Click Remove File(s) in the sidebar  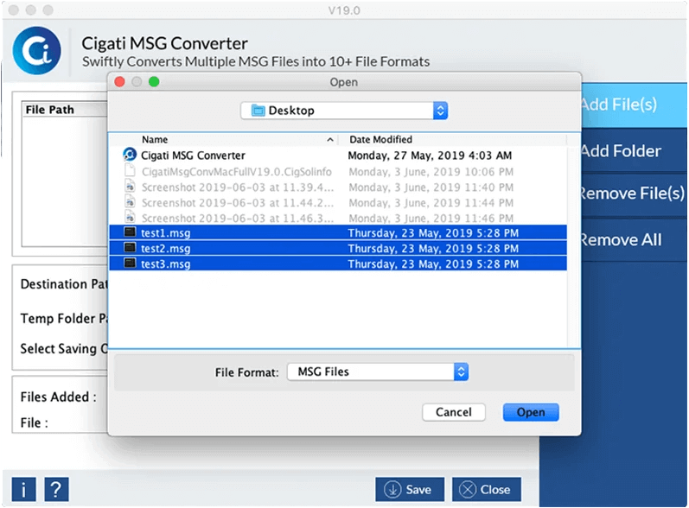pyautogui.click(x=635, y=194)
